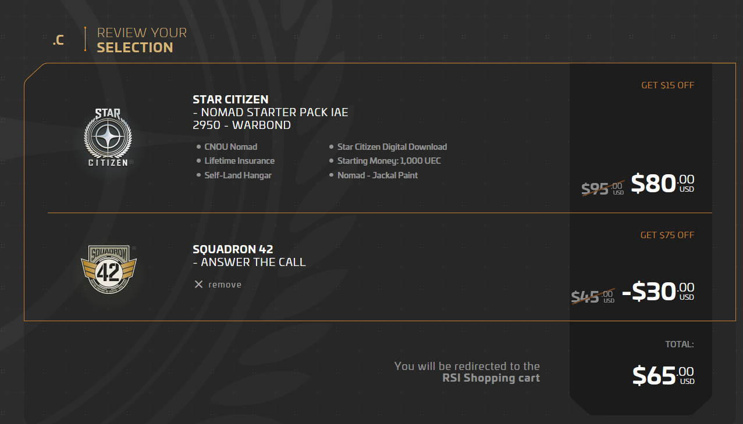Click the X icon beside remove
Image resolution: width=743 pixels, height=424 pixels.
198,285
